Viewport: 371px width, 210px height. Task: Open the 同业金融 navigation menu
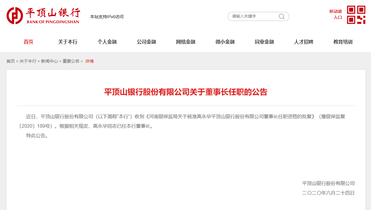(264, 42)
